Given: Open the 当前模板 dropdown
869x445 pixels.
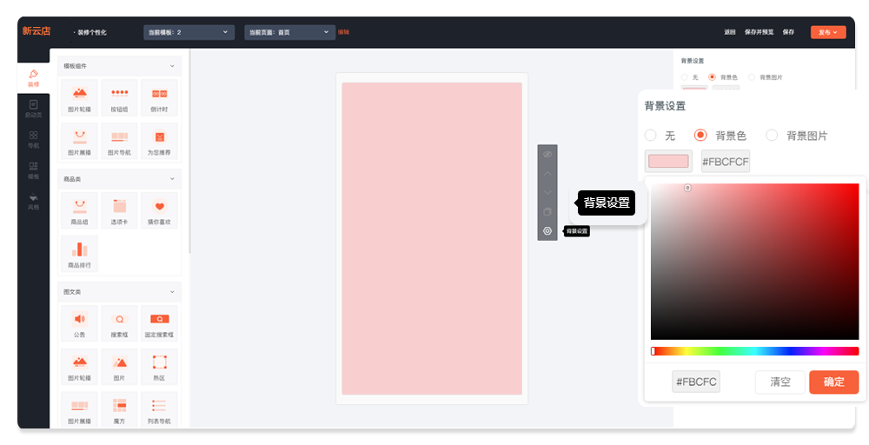Looking at the screenshot, I should [189, 32].
